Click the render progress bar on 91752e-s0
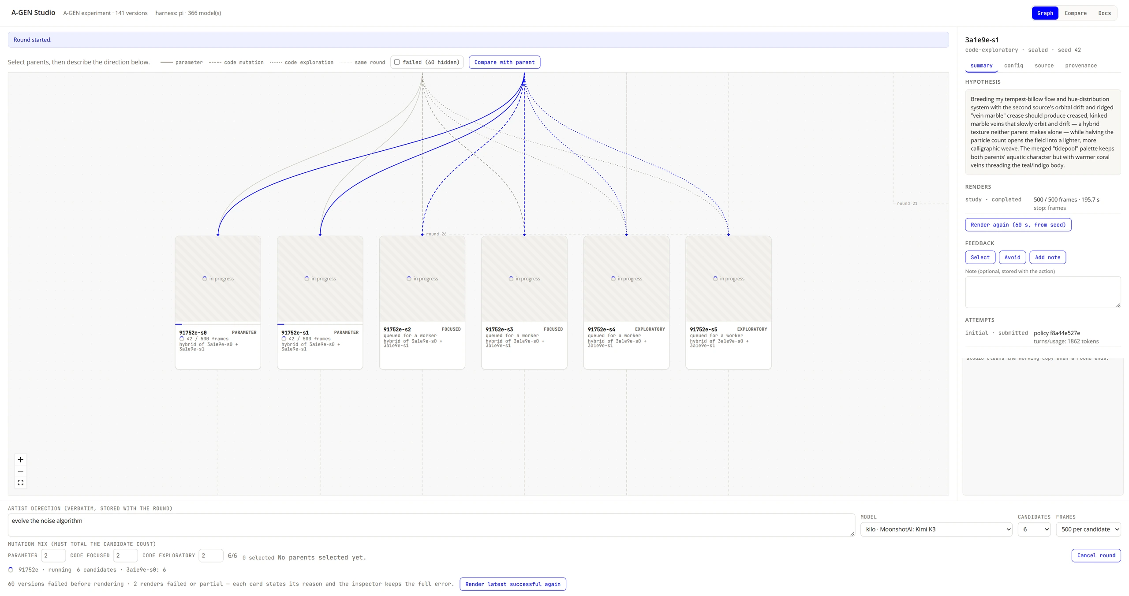This screenshot has height=596, width=1129. [x=218, y=324]
